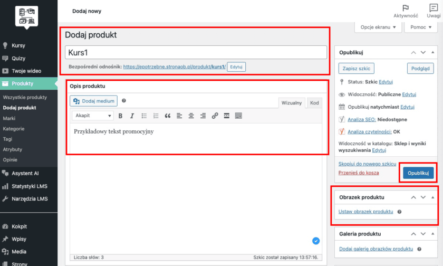
Task: Click help icon next to Ustaw obrazek produktu
Action: click(400, 212)
